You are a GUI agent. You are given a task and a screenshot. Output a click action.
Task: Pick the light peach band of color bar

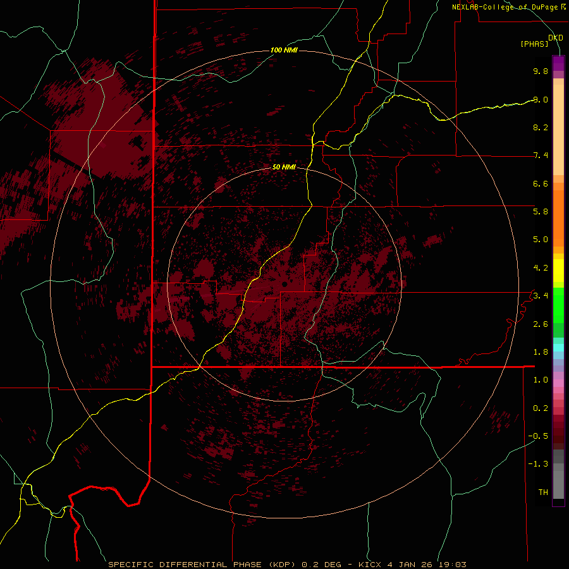click(558, 130)
